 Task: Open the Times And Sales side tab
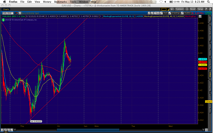coord(210,33)
